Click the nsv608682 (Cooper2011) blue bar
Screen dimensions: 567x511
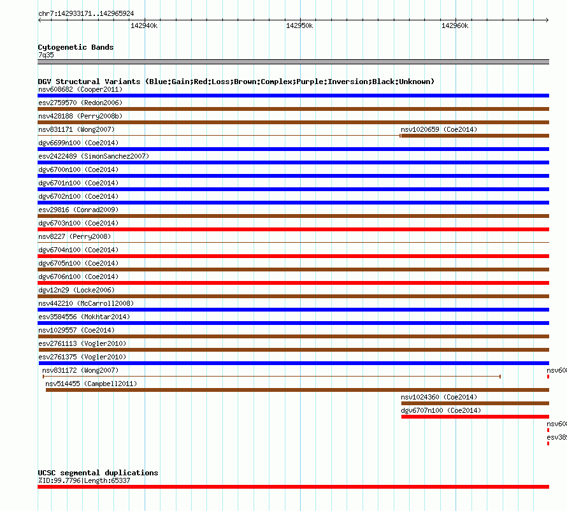click(293, 96)
